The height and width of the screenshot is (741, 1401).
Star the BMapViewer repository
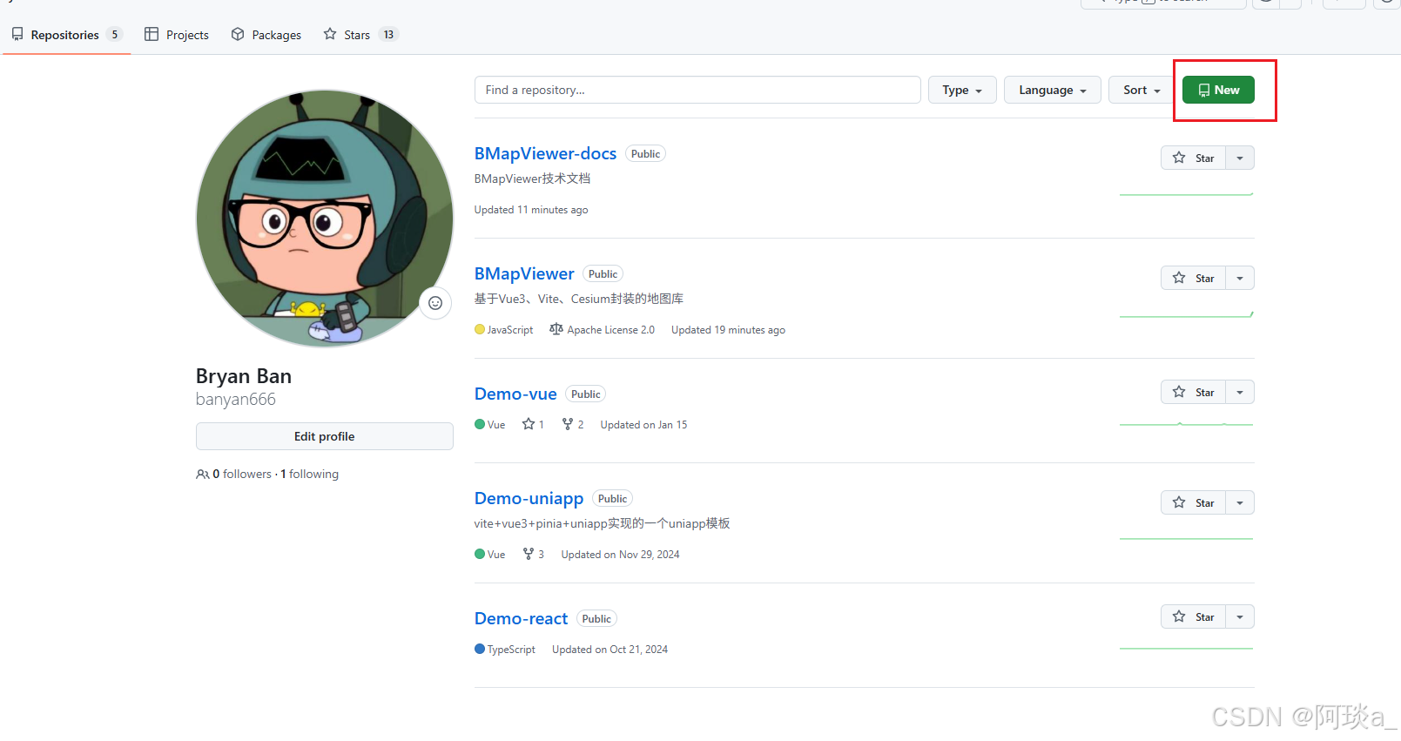point(1193,278)
